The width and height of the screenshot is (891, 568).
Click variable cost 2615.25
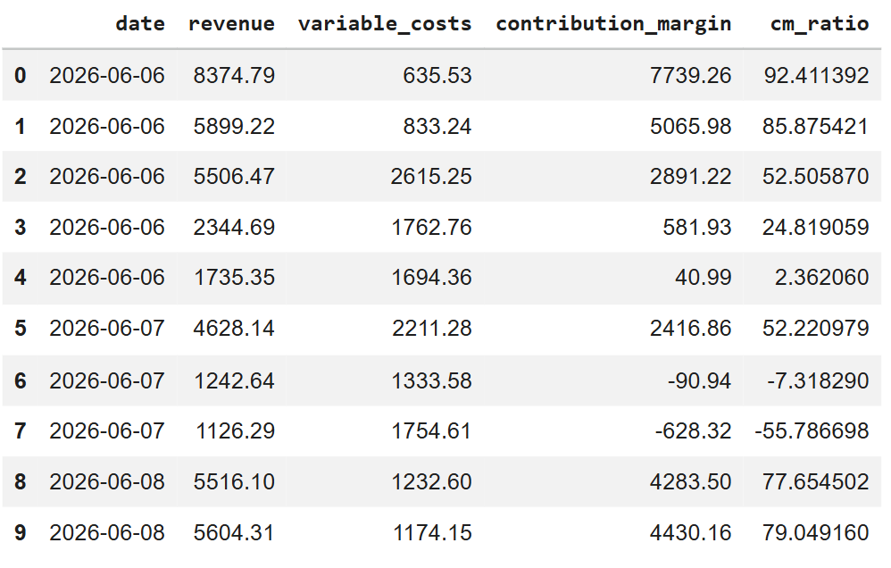(x=431, y=176)
